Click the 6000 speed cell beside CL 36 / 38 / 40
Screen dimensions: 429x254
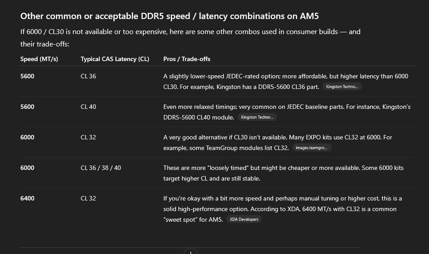click(x=28, y=168)
